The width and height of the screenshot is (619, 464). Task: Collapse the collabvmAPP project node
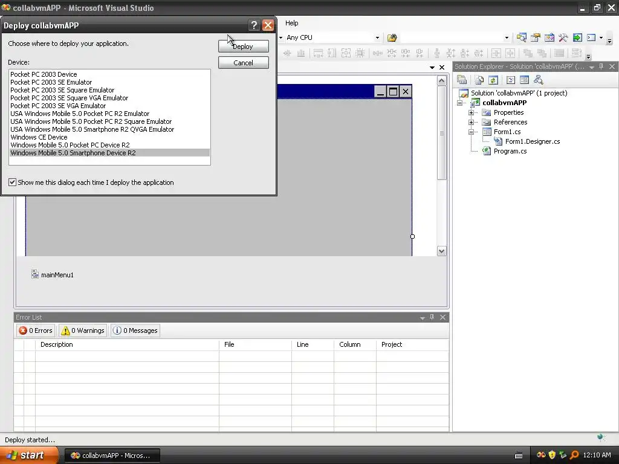point(459,103)
